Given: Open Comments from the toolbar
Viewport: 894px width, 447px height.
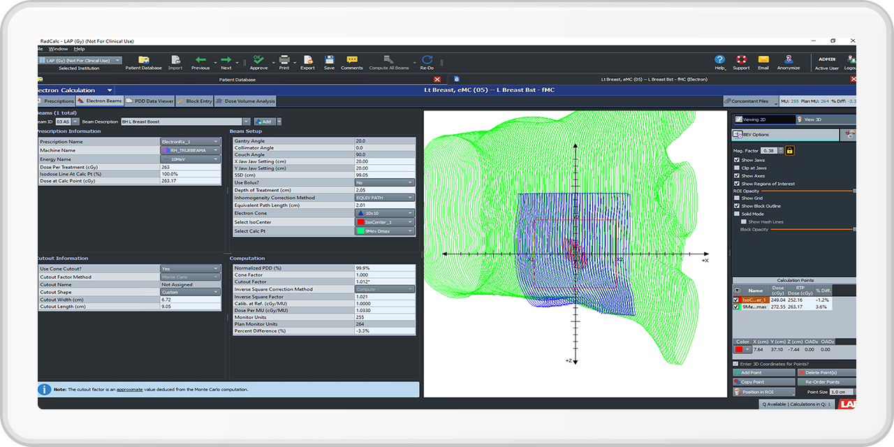Looking at the screenshot, I should tap(351, 60).
